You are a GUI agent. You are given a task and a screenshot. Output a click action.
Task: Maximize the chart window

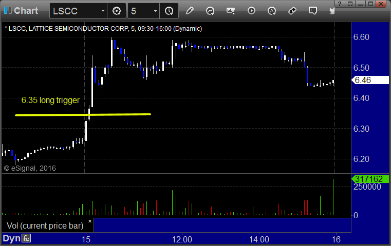371,4
